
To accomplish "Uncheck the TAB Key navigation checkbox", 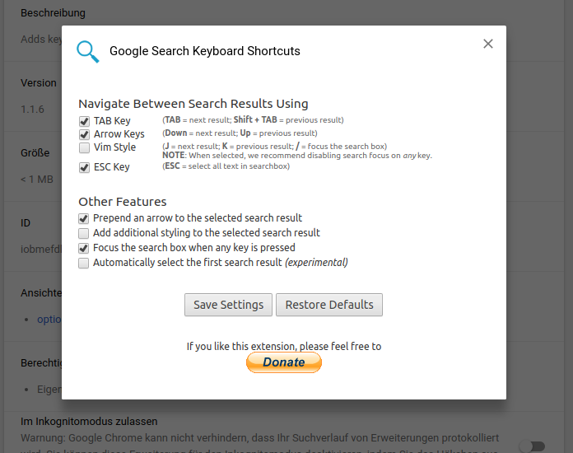I will pos(84,121).
